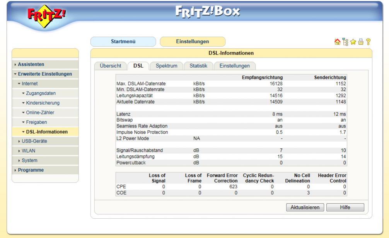Click the Forward Error Correction header
389x238 pixels.
(x=222, y=178)
